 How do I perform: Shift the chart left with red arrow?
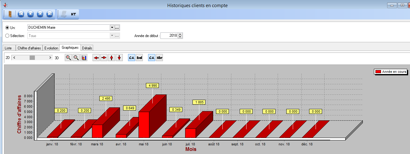pos(96,58)
